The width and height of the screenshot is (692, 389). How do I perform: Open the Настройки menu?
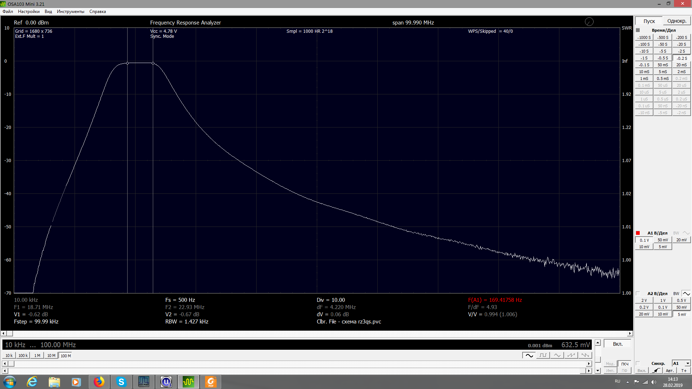click(x=29, y=12)
